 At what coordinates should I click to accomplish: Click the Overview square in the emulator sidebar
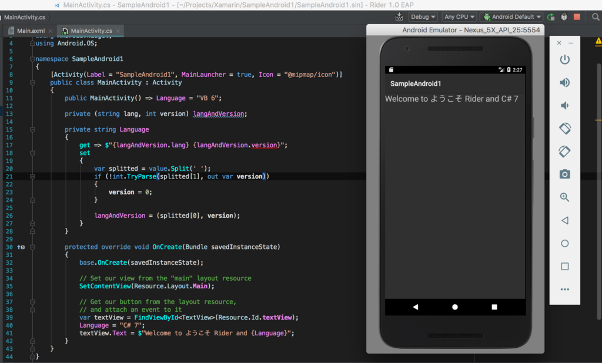click(564, 266)
